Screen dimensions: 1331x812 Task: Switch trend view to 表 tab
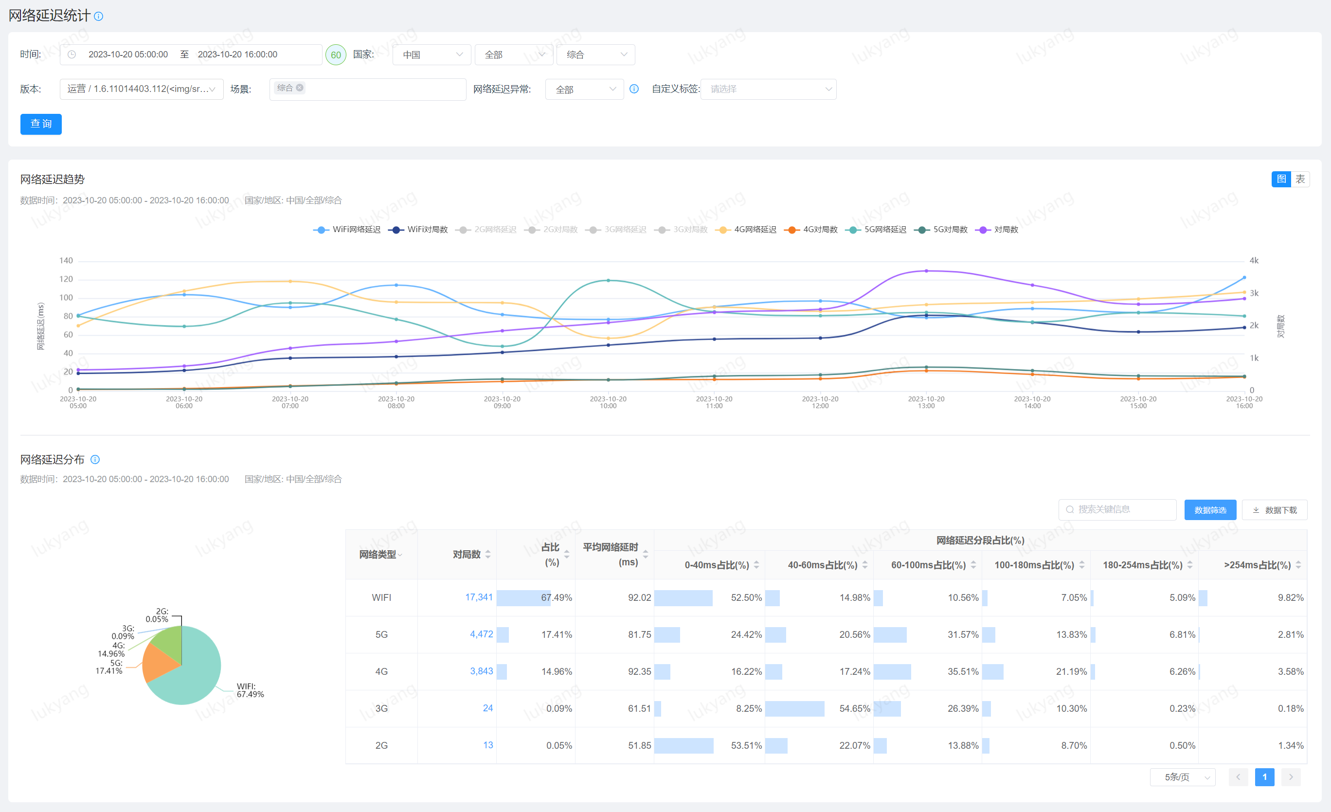(x=1300, y=180)
